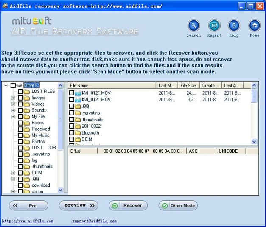The width and height of the screenshot is (266, 227).
Task: Open the Regist cart icon
Action: point(214,25)
